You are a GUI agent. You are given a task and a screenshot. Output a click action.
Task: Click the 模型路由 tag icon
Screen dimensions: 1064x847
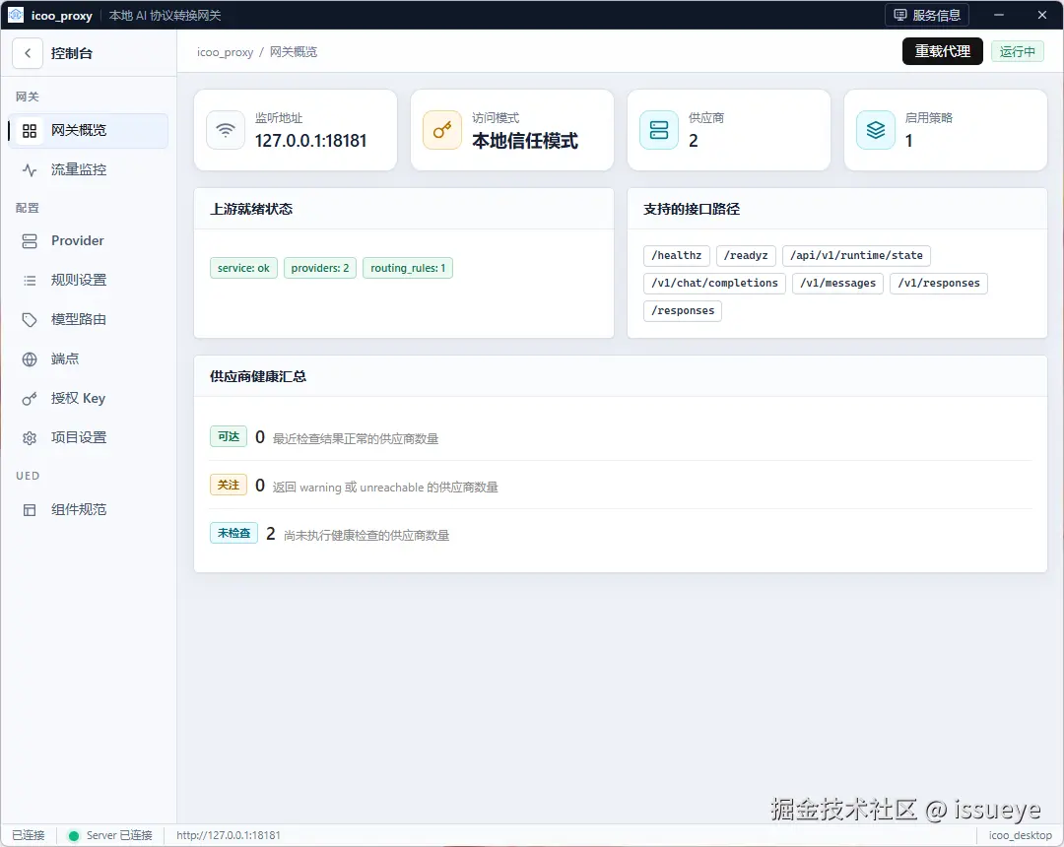pyautogui.click(x=30, y=319)
